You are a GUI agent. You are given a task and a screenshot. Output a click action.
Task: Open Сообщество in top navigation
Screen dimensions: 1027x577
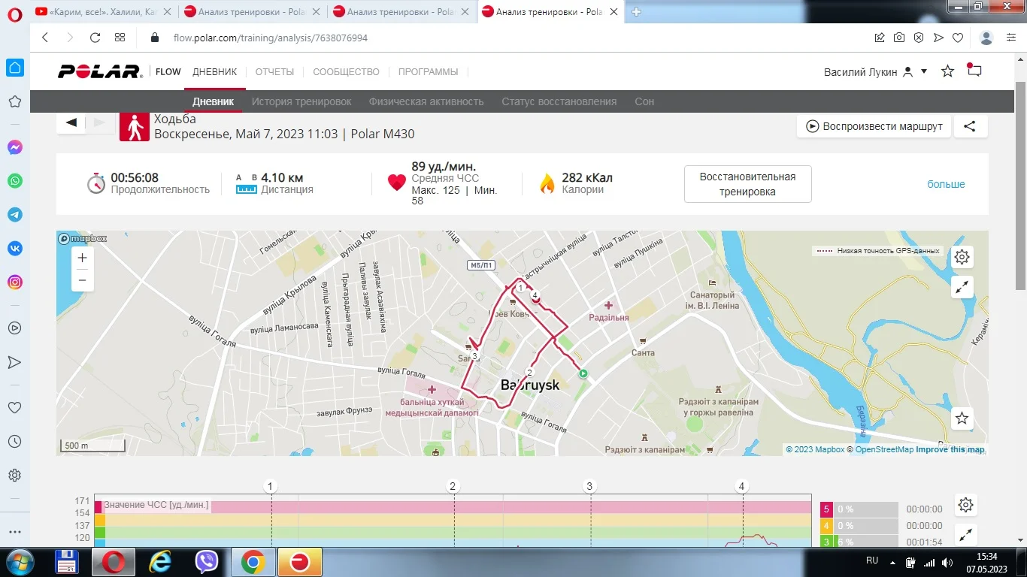tap(346, 72)
